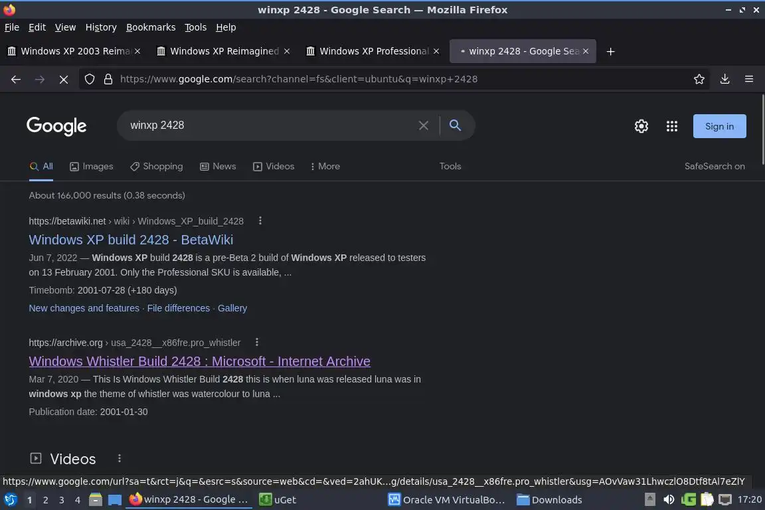765x510 pixels.
Task: Click the forward navigation arrow
Action: point(40,79)
